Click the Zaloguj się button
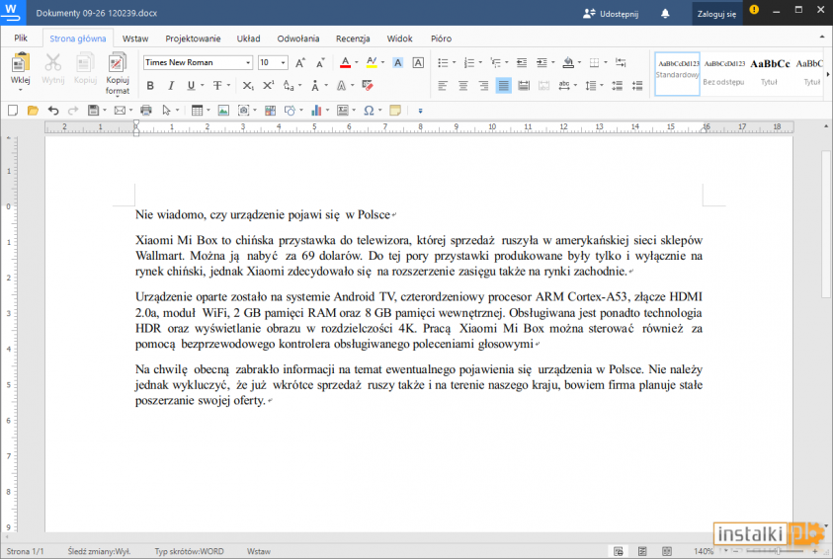The width and height of the screenshot is (833, 559). click(x=716, y=14)
